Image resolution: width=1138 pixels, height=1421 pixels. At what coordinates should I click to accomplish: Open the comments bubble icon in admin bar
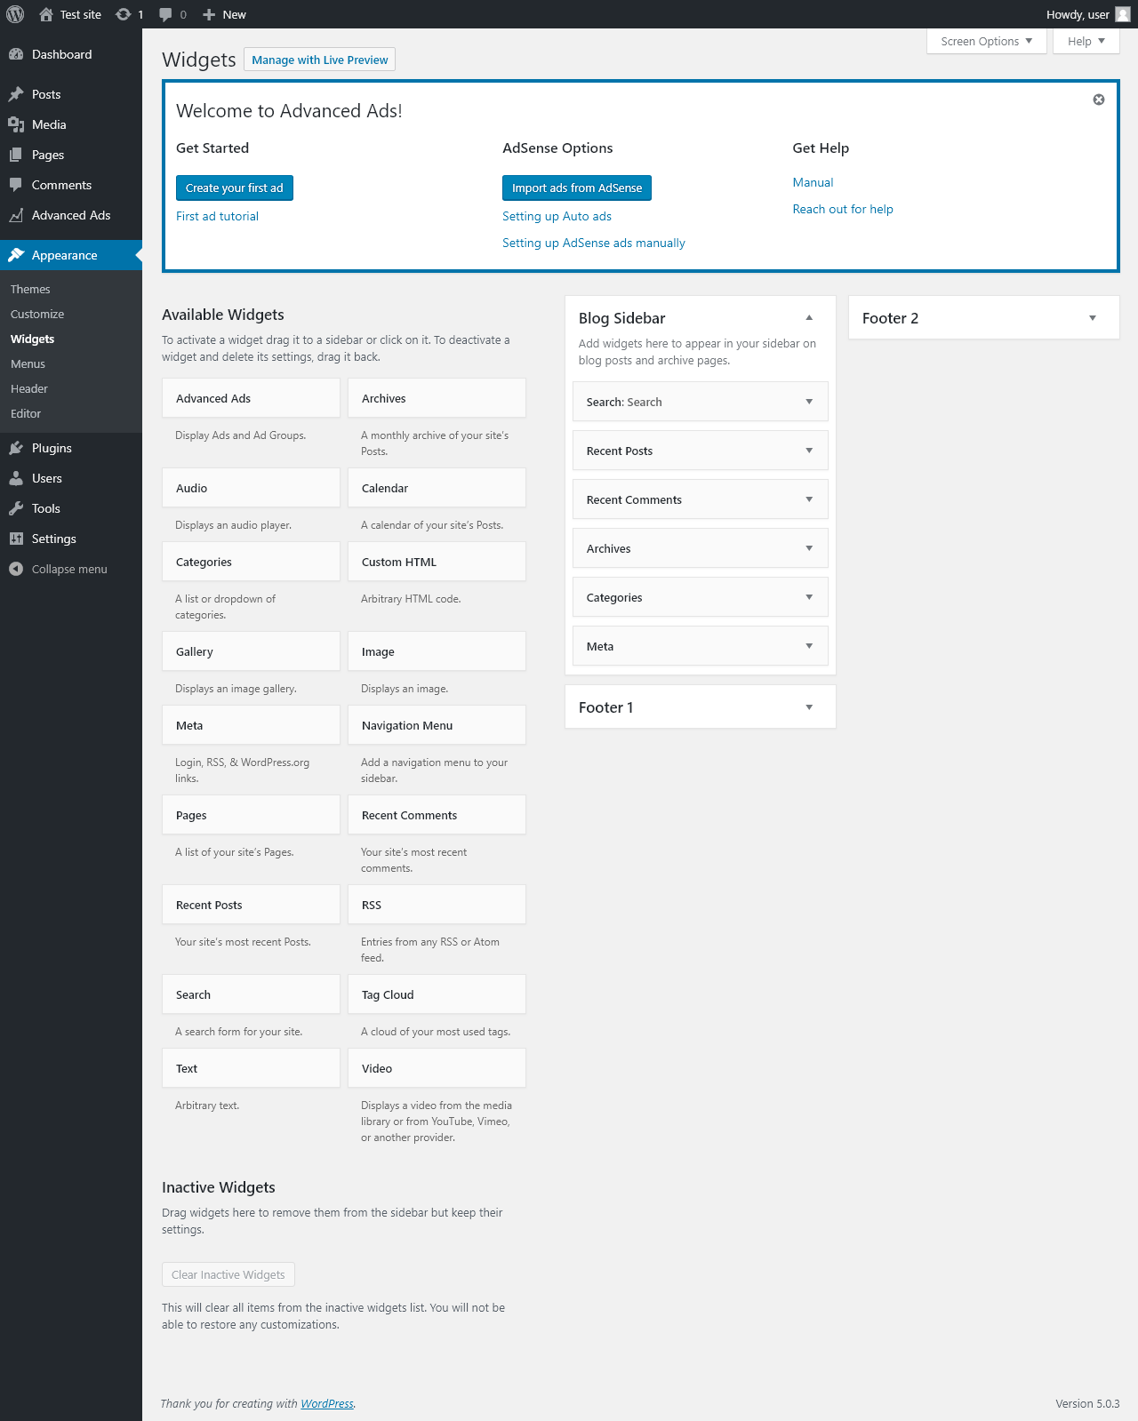click(x=165, y=14)
